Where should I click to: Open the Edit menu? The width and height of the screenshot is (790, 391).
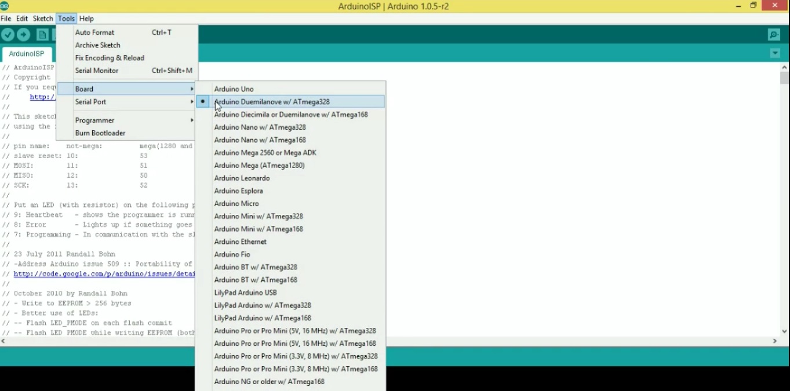point(22,19)
